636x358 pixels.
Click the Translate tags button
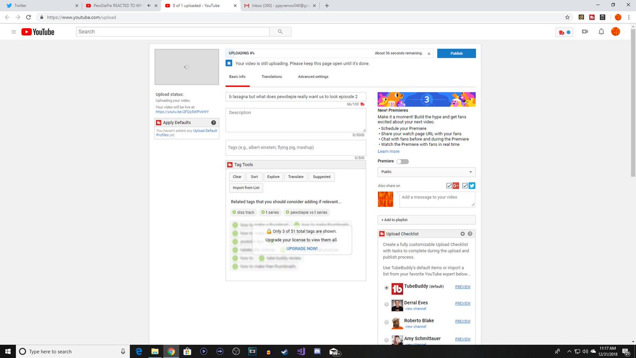[x=296, y=177]
